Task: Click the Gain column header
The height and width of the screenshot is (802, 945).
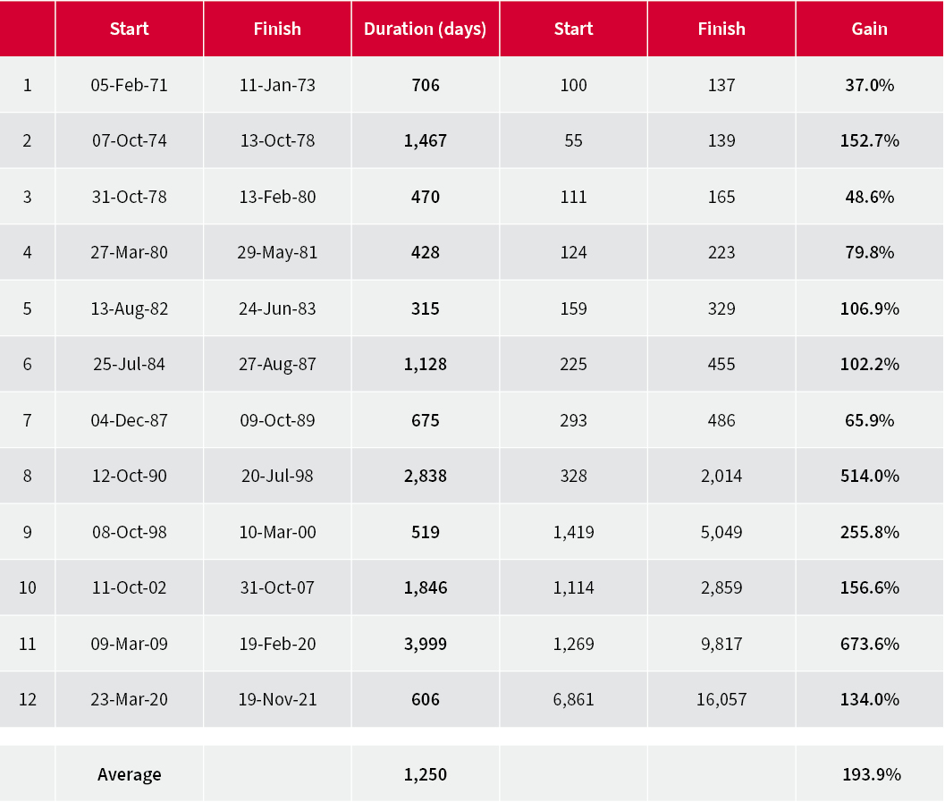Action: [869, 29]
